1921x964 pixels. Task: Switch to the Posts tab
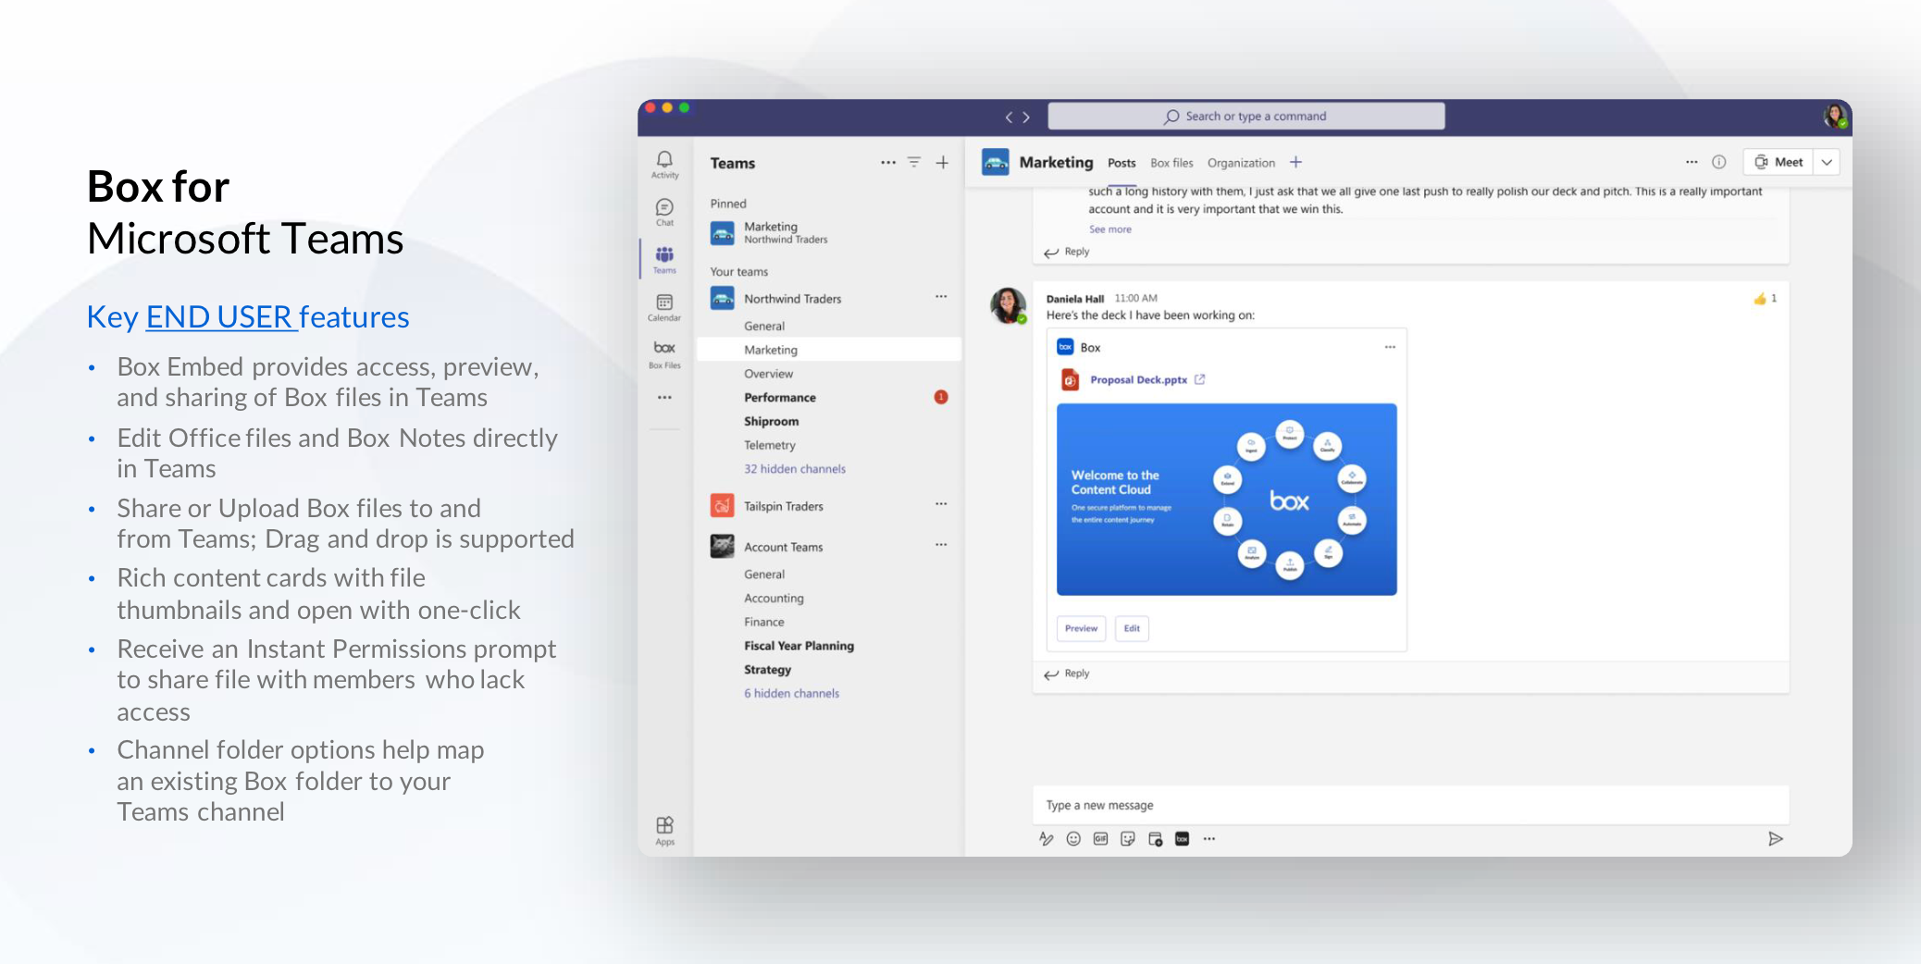(x=1122, y=163)
